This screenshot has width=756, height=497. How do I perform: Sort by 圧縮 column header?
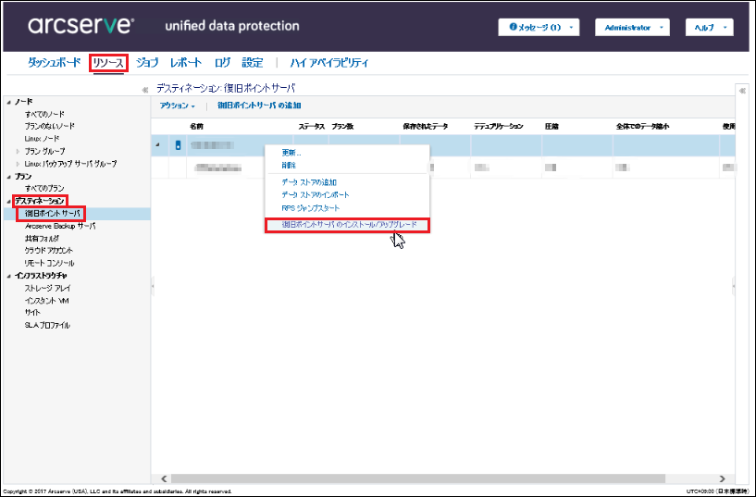552,126
